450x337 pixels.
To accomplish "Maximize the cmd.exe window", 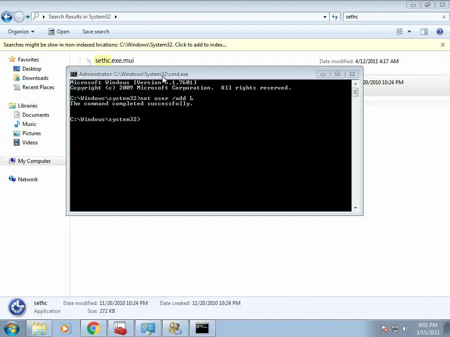I will [337, 74].
